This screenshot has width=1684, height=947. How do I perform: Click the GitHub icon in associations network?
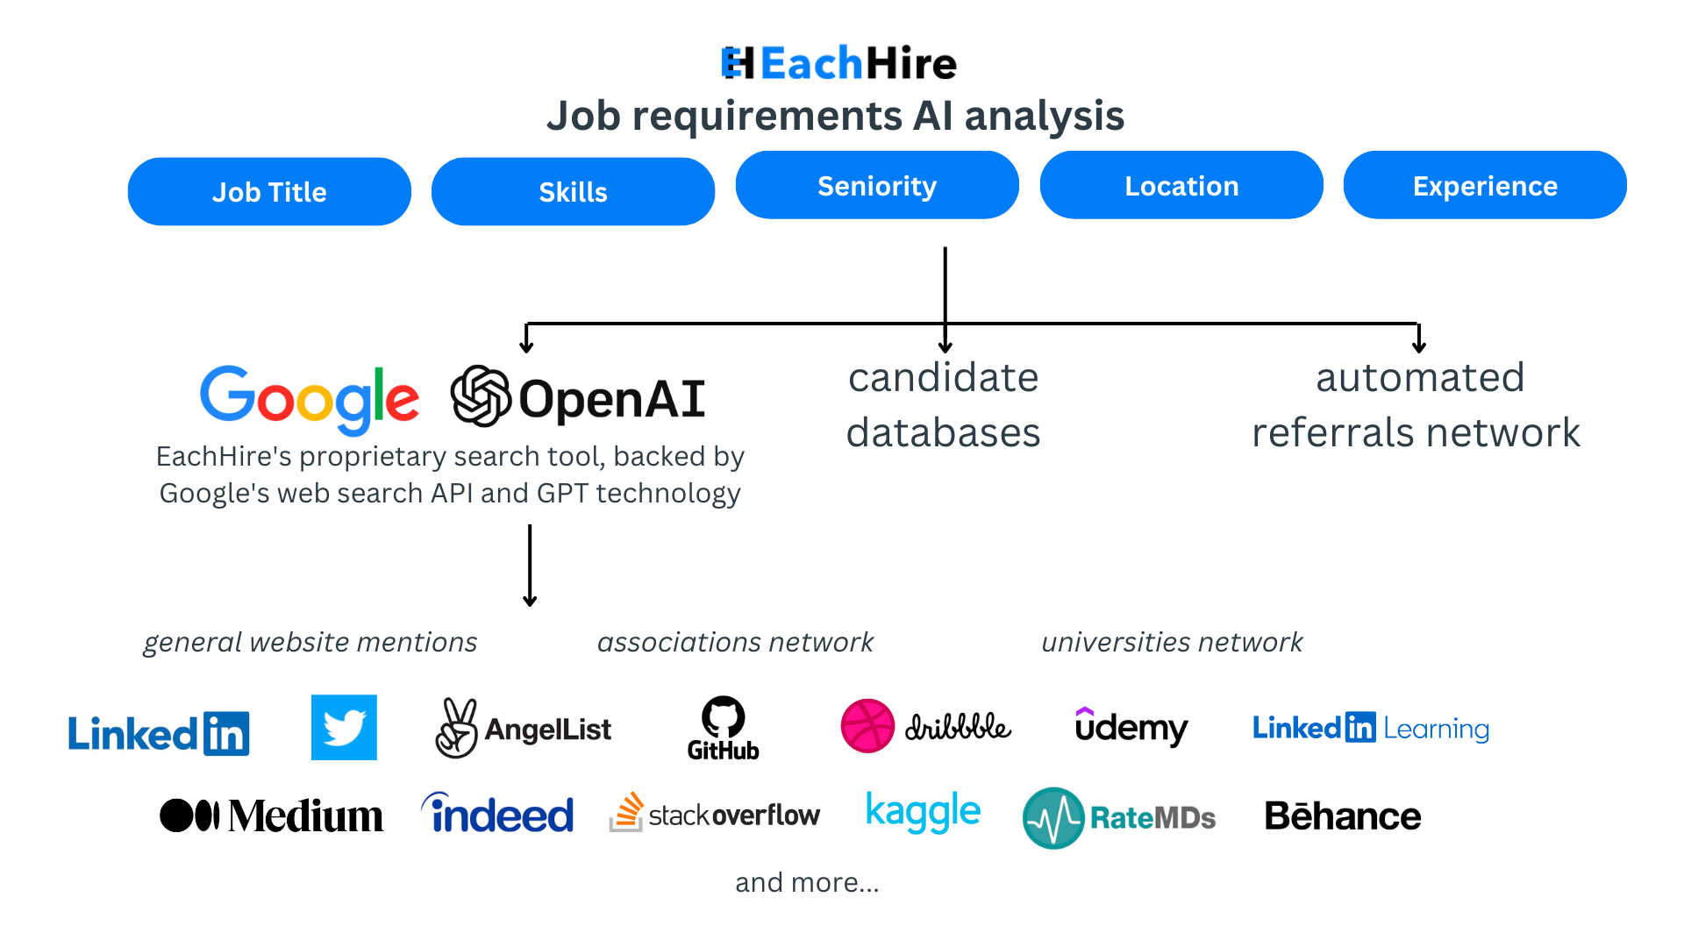coord(723,726)
